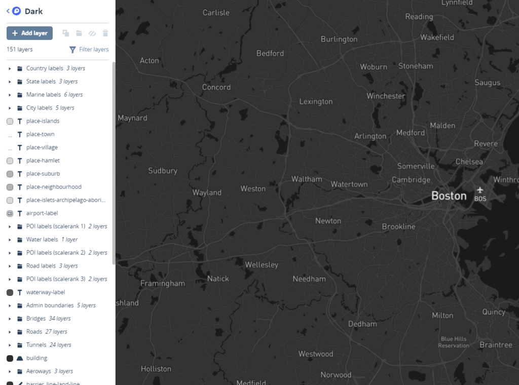Click the Mapbox Studio logo icon

17,11
